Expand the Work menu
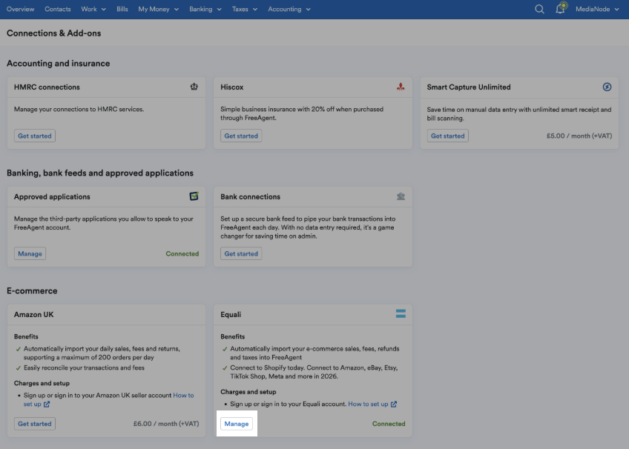This screenshot has height=449, width=629. (x=93, y=9)
